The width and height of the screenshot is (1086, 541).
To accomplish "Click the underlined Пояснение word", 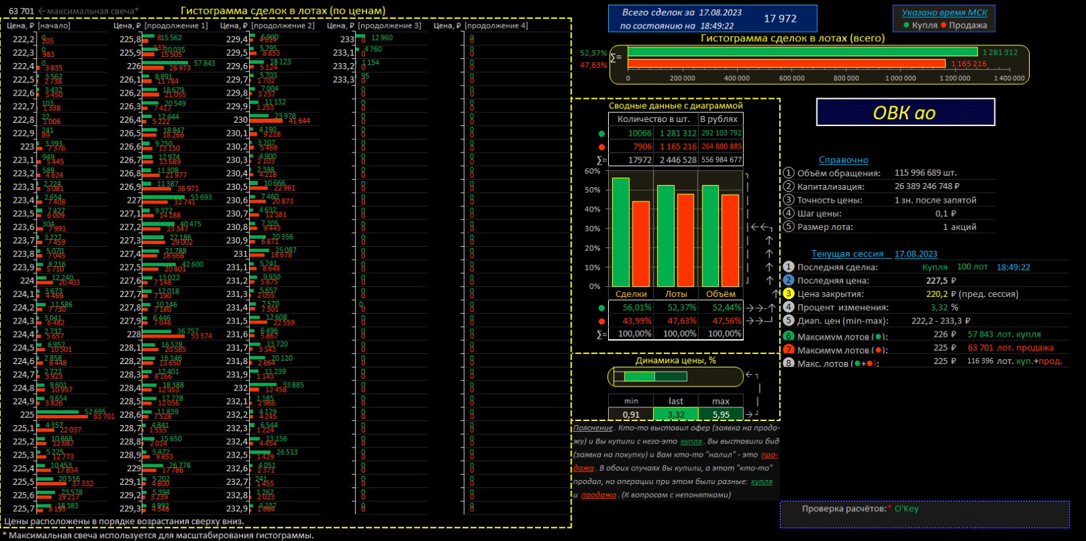I will [593, 428].
